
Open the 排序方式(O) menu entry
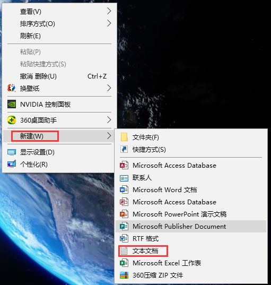coord(59,23)
